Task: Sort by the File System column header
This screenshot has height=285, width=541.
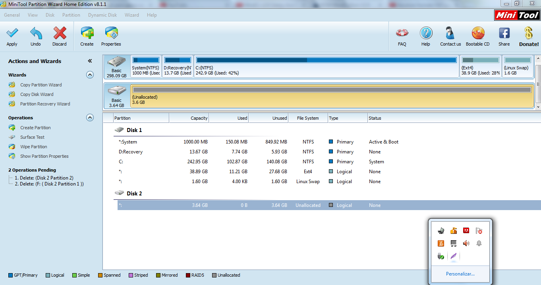Action: (308, 118)
